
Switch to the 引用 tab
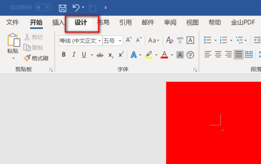click(x=126, y=23)
